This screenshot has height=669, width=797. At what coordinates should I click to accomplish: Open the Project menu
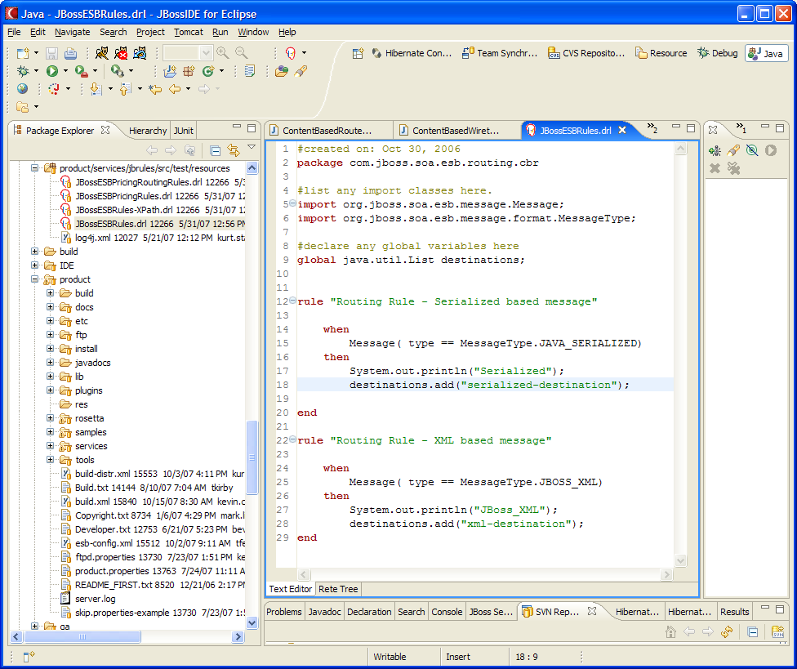[x=150, y=32]
